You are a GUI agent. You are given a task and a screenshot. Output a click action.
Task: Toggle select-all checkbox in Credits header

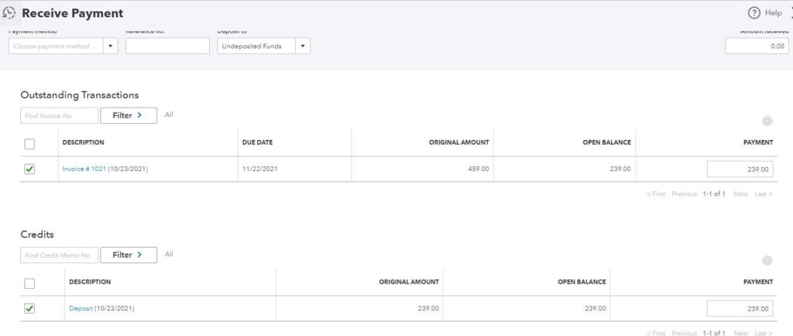(29, 283)
